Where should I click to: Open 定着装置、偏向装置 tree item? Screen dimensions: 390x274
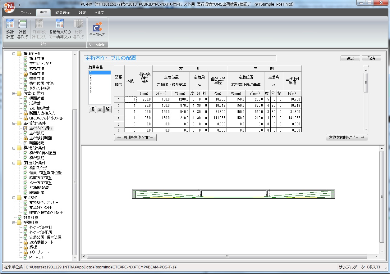point(45,237)
